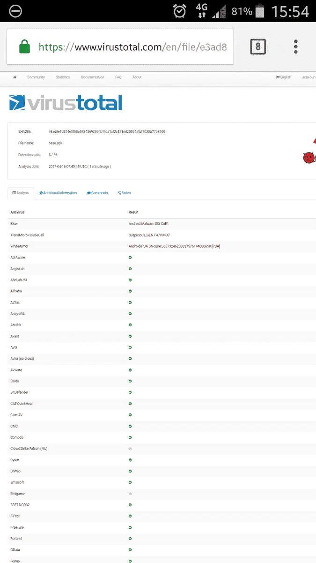
Task: Open the About menu item
Action: 137,77
